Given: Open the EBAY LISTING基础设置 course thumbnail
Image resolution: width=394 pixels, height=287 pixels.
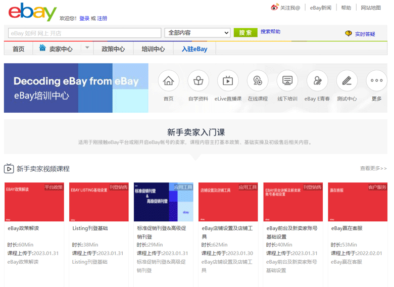Looking at the screenshot, I should tap(98, 202).
